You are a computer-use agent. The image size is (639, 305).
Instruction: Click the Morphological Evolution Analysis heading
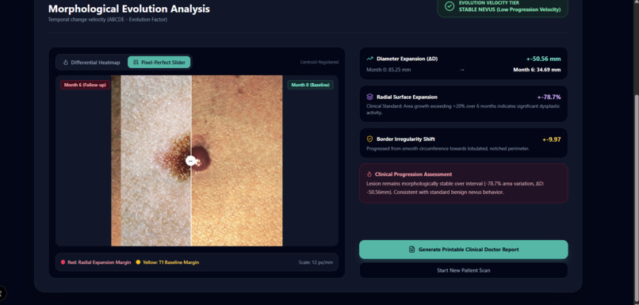click(x=128, y=9)
